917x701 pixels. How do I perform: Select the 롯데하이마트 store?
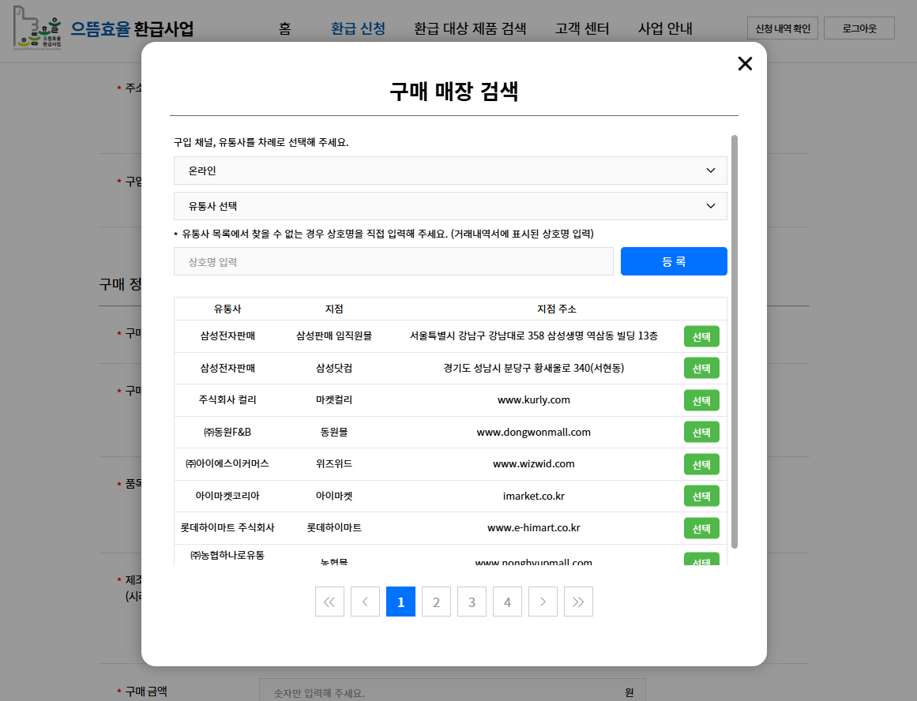(701, 528)
